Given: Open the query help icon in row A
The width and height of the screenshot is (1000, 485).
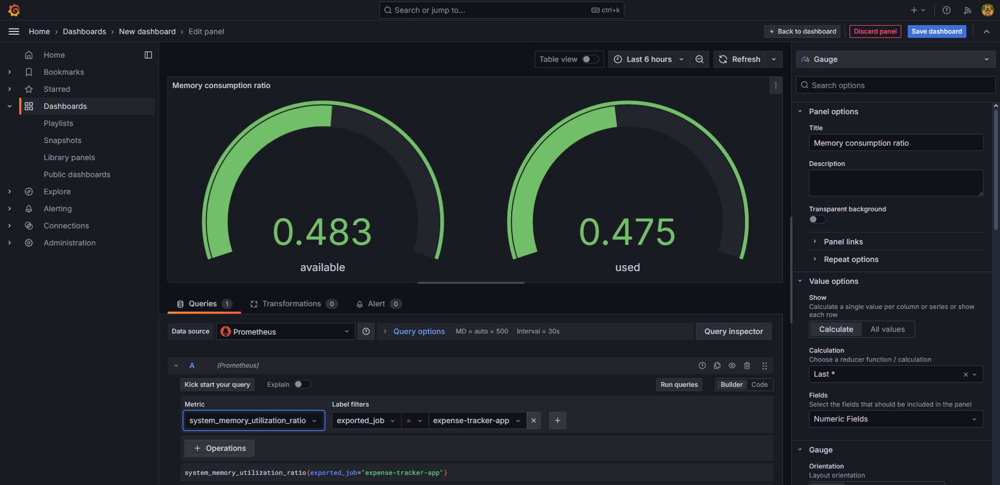Looking at the screenshot, I should click(x=702, y=365).
